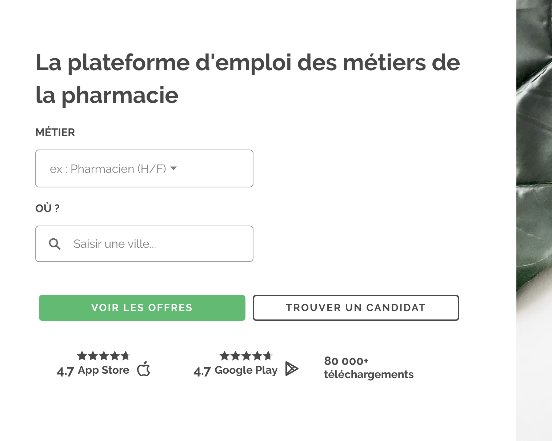Click the App Store star rating icons
552x441 pixels.
[104, 355]
